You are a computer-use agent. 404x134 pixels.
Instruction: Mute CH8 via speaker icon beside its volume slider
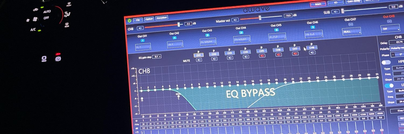[x=140, y=28]
